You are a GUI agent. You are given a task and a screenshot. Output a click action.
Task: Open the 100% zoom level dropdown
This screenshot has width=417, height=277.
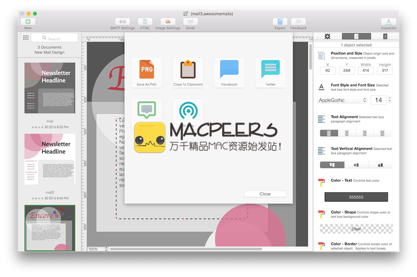98,249
